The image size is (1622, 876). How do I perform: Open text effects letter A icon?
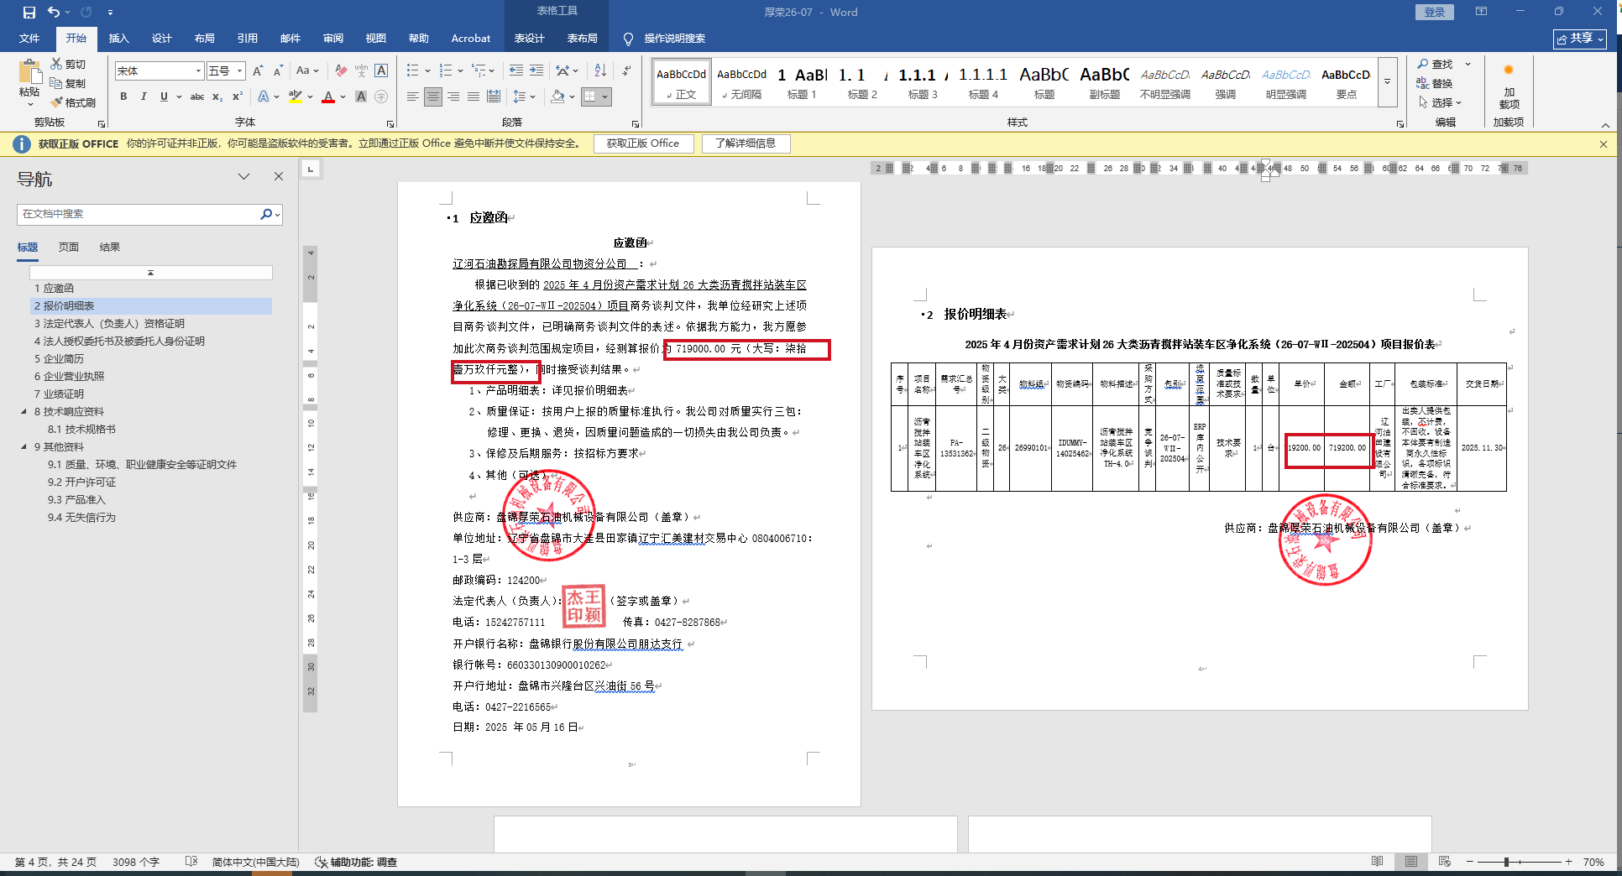coord(263,96)
